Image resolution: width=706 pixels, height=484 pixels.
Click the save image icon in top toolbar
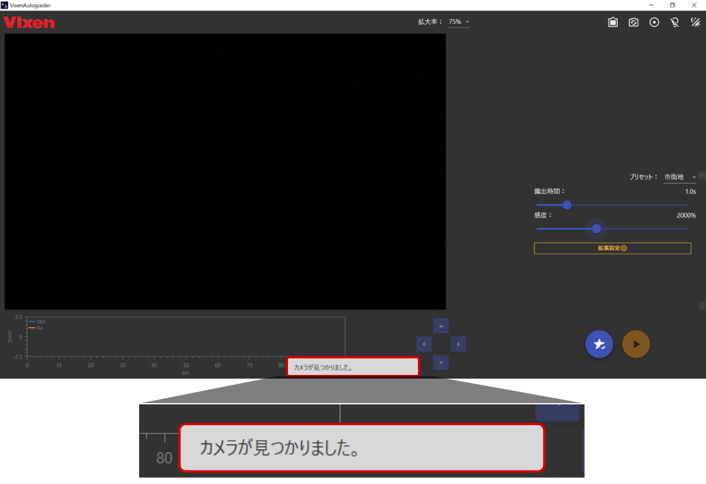pos(613,23)
